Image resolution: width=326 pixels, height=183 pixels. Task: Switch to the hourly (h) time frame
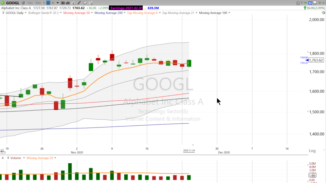point(44,3)
